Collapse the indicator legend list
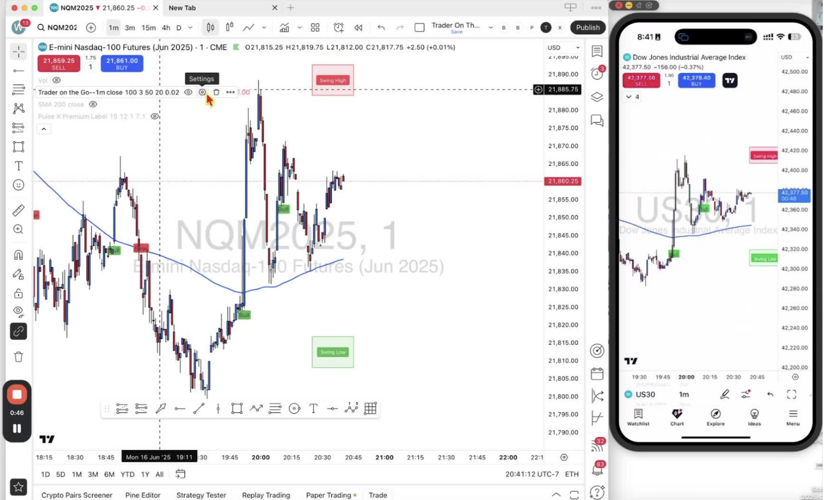Screen dimensions: 824x500 click(44, 129)
